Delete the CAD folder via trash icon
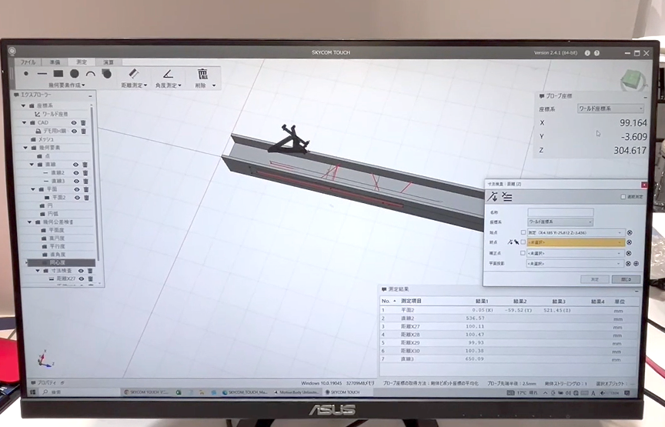 [x=83, y=122]
